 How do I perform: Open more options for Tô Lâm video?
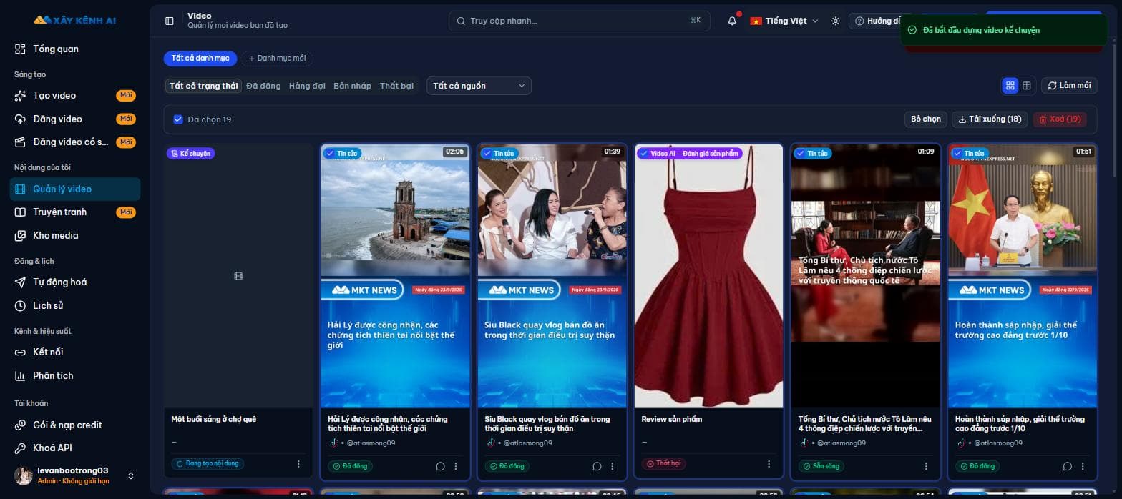926,466
